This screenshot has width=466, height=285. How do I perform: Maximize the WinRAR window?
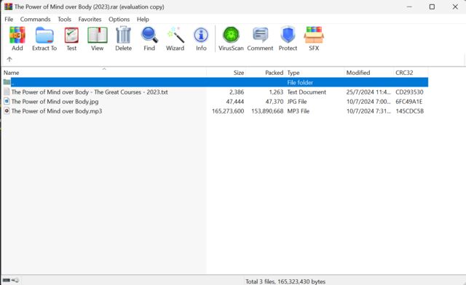coord(432,7)
